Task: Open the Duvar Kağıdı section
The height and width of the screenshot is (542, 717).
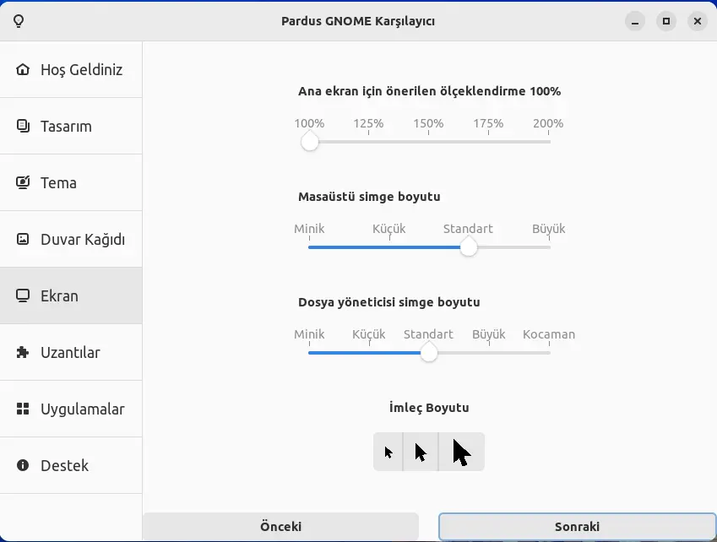Action: pos(71,240)
